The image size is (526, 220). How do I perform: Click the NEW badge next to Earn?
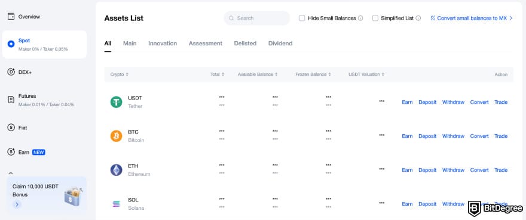39,153
